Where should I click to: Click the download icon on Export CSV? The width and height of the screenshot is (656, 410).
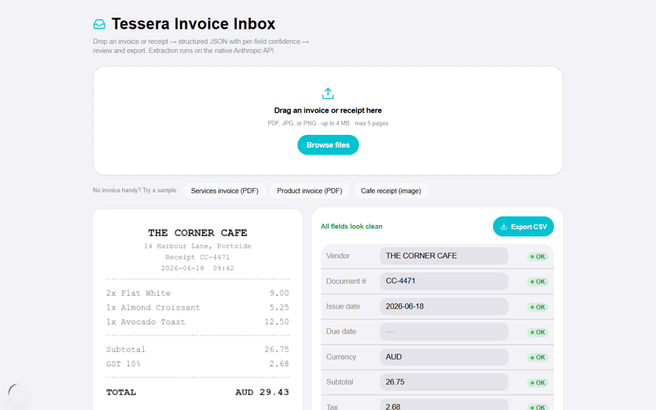click(504, 227)
